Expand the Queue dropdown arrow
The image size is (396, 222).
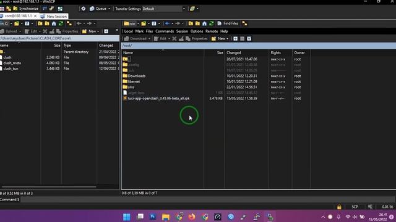[109, 9]
